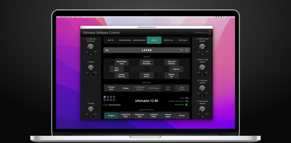Click the LY Saturation Master knob
Screen dimensions: 291x143
(202, 109)
